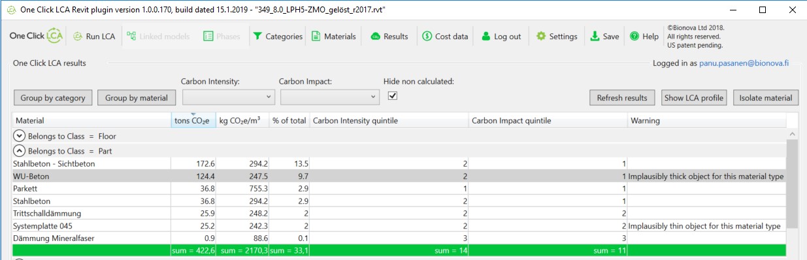807x260 pixels.
Task: Open the Carbon Intensity dropdown
Action: 229,97
